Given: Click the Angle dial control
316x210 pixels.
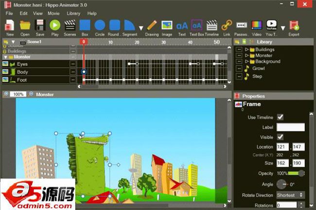Looking at the screenshot, I should click(x=281, y=184).
